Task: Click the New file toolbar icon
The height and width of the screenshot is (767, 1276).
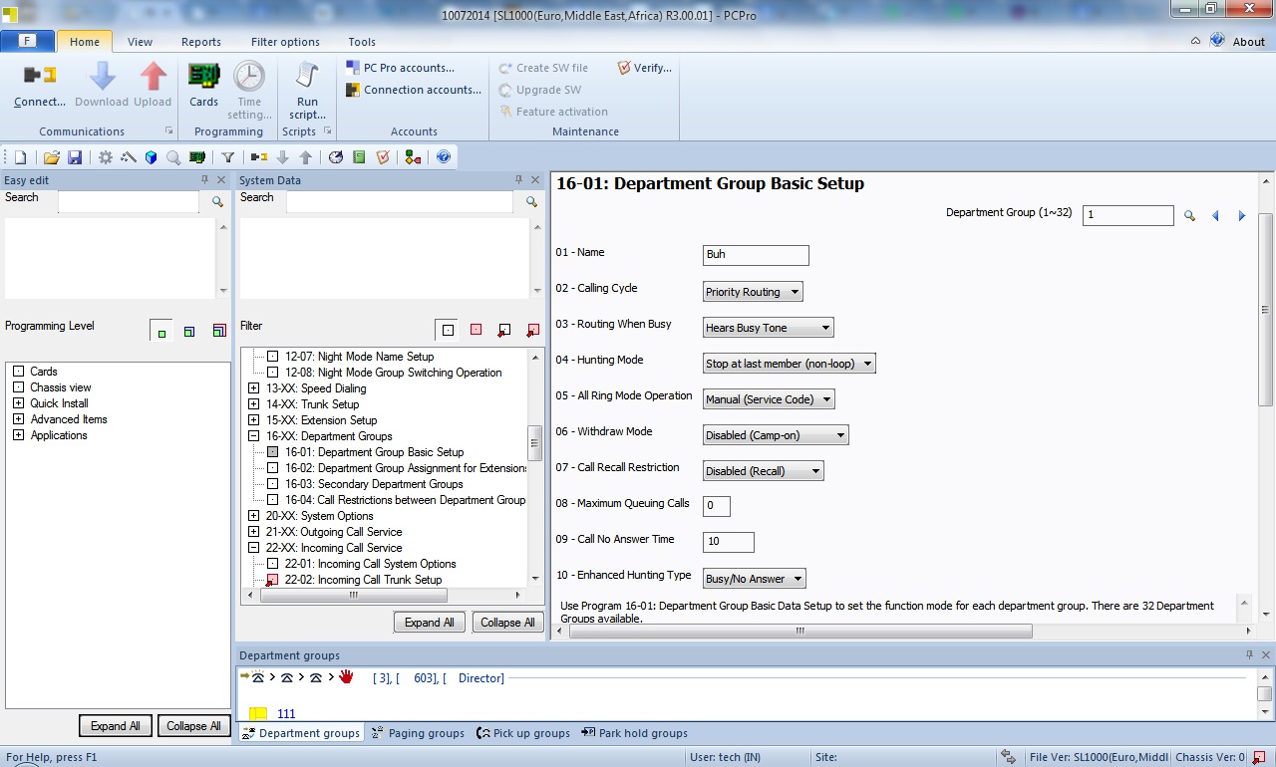Action: coord(20,157)
